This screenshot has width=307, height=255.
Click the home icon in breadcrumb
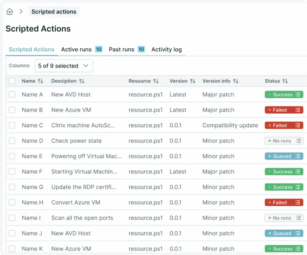(x=10, y=12)
